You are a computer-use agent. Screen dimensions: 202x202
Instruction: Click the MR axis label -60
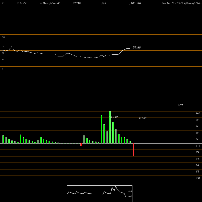click(x=197, y=165)
